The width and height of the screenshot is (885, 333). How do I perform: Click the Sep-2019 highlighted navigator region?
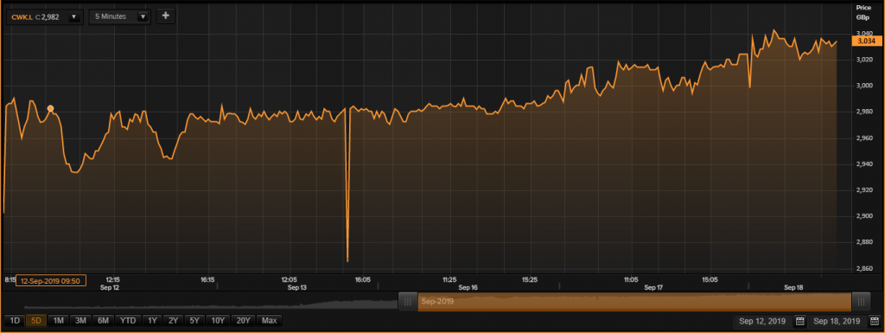634,301
